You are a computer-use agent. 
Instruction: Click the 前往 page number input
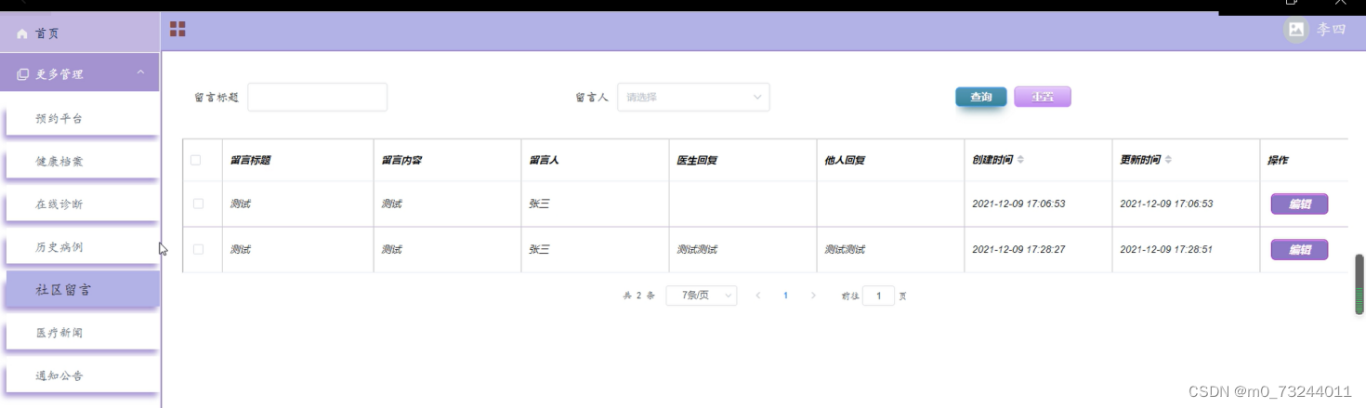[878, 296]
